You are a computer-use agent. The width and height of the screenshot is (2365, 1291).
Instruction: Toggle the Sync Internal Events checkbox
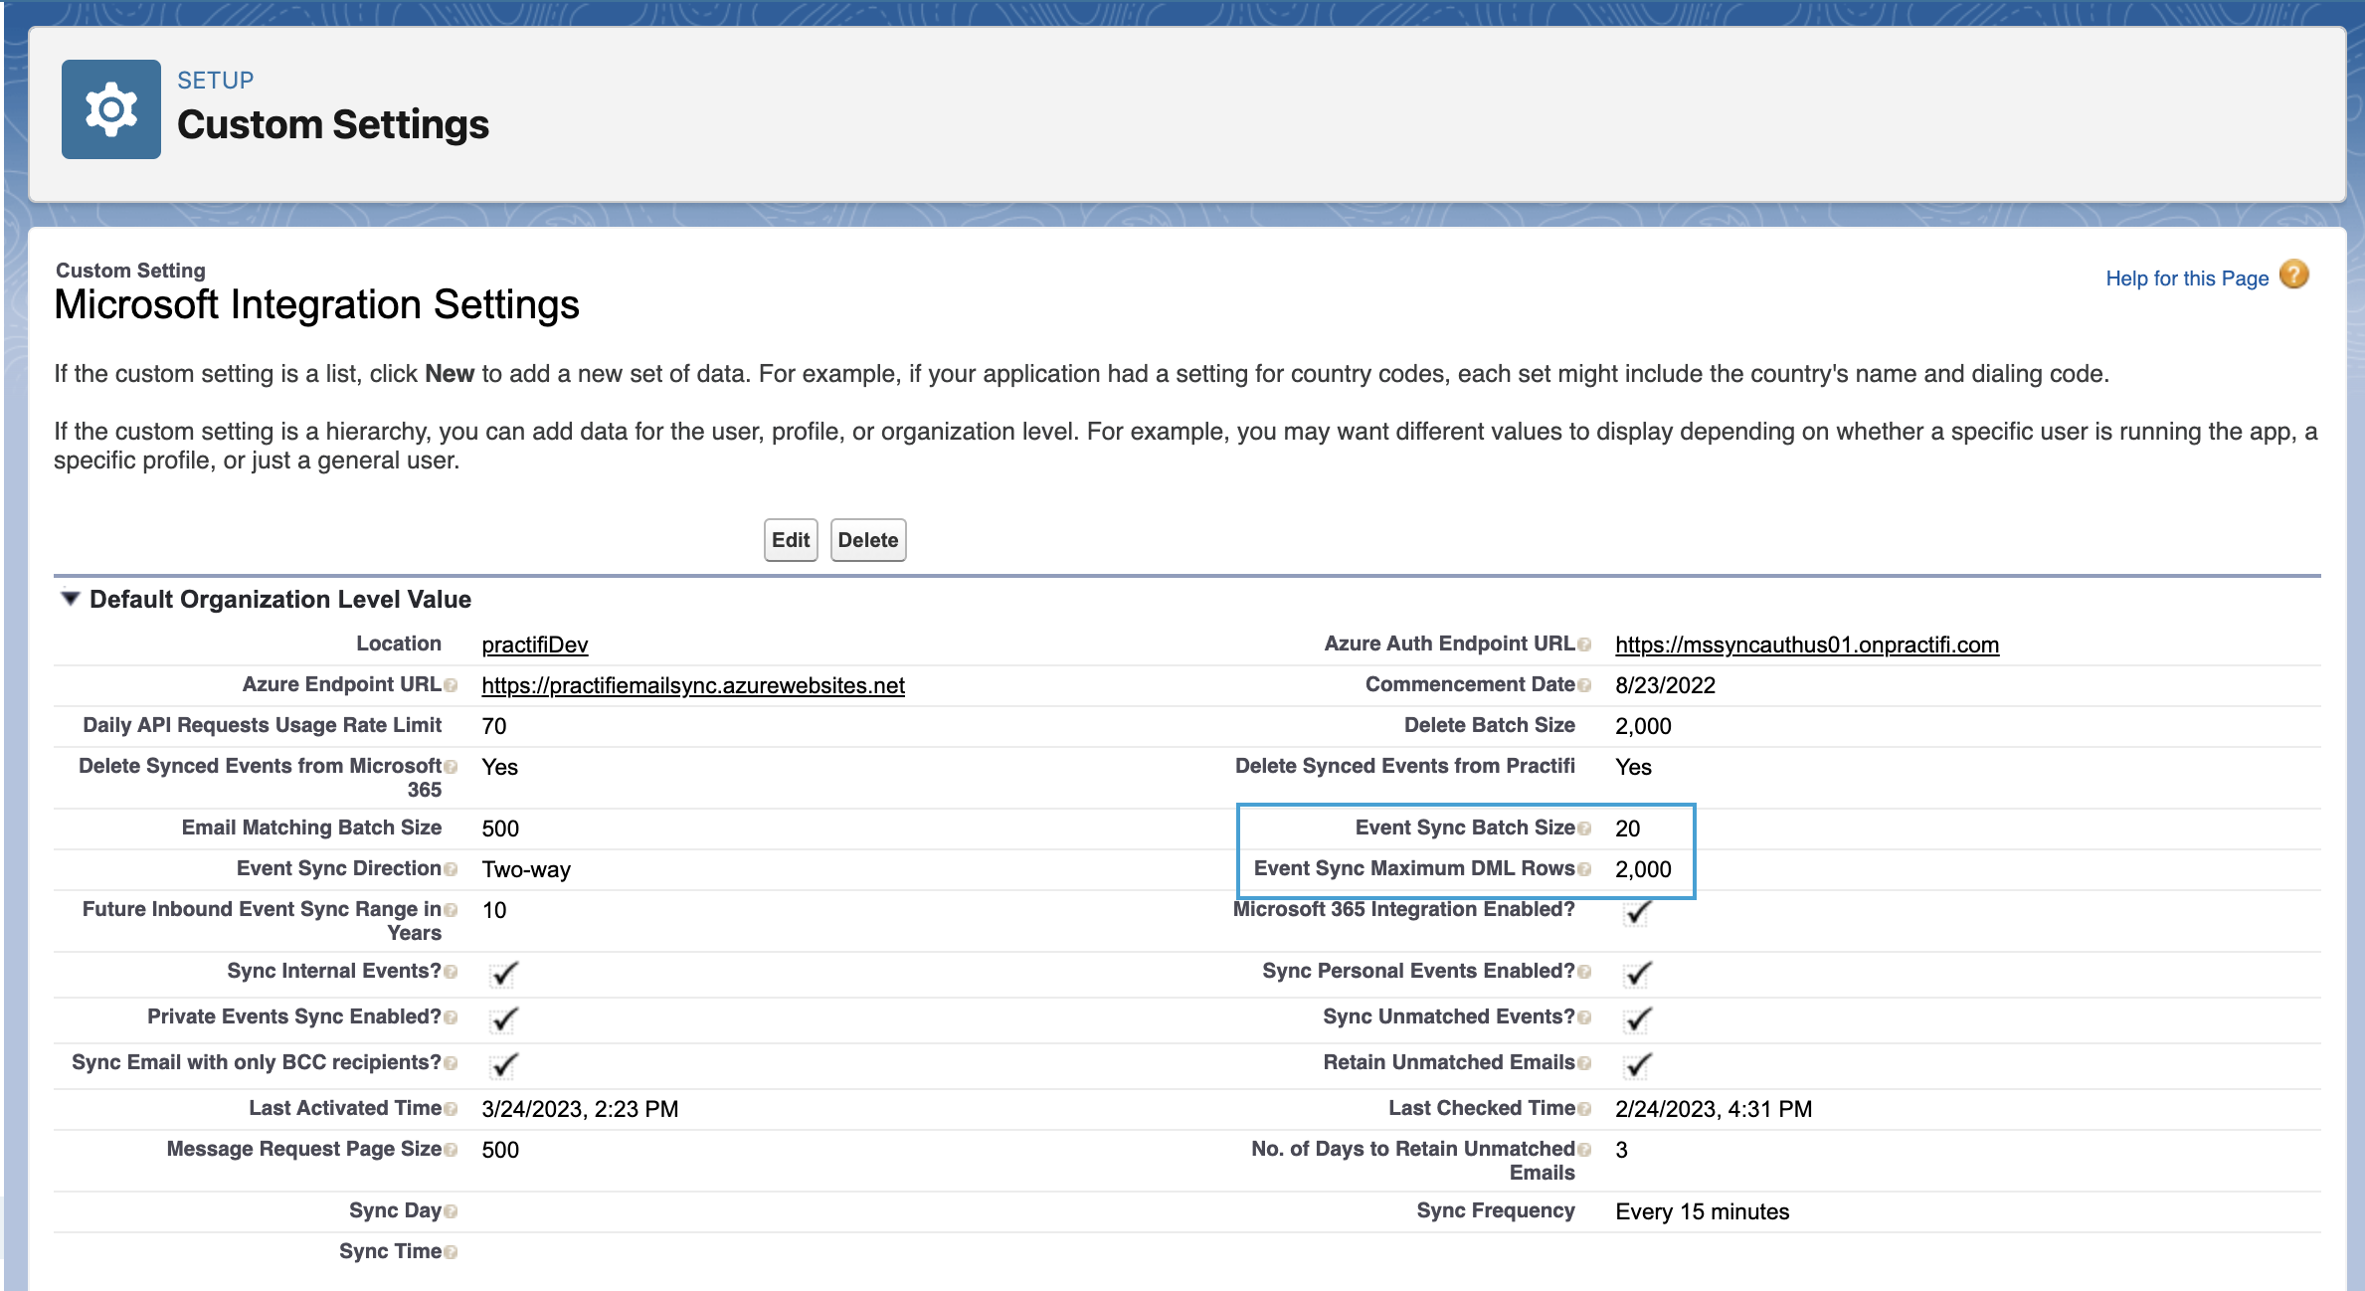coord(503,973)
